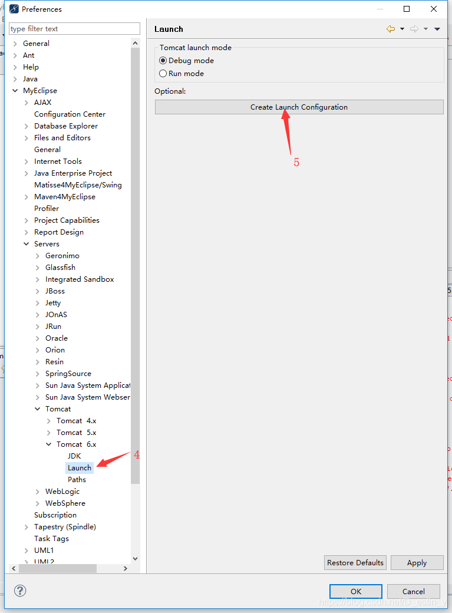This screenshot has width=452, height=613.
Task: Select Jetty server item
Action: [x=53, y=303]
